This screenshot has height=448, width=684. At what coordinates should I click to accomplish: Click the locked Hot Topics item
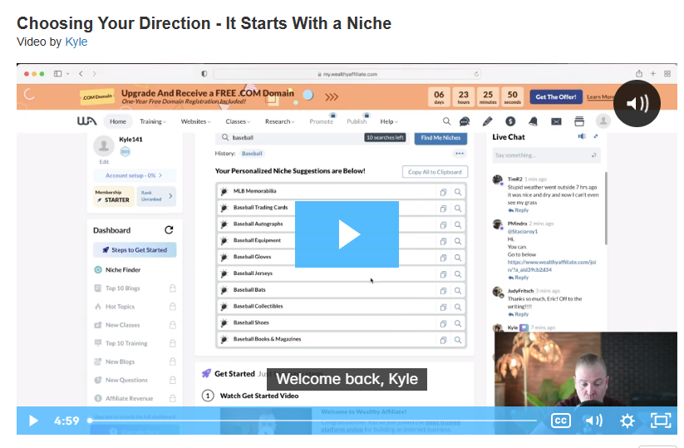[135, 307]
